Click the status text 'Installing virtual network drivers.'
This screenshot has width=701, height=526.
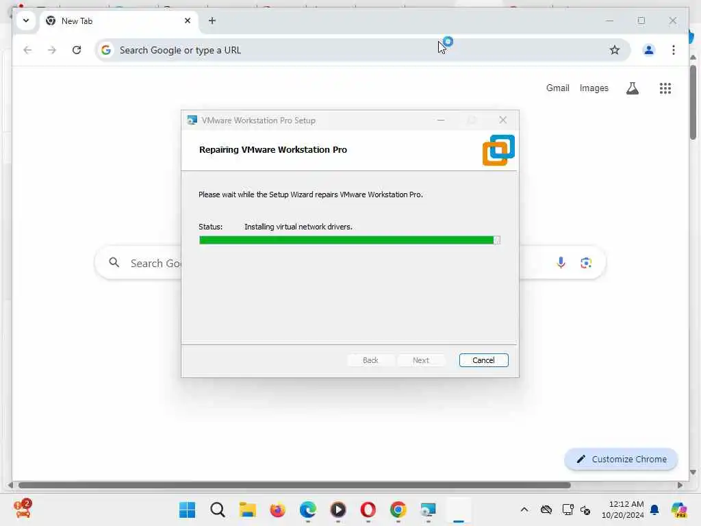(x=298, y=227)
